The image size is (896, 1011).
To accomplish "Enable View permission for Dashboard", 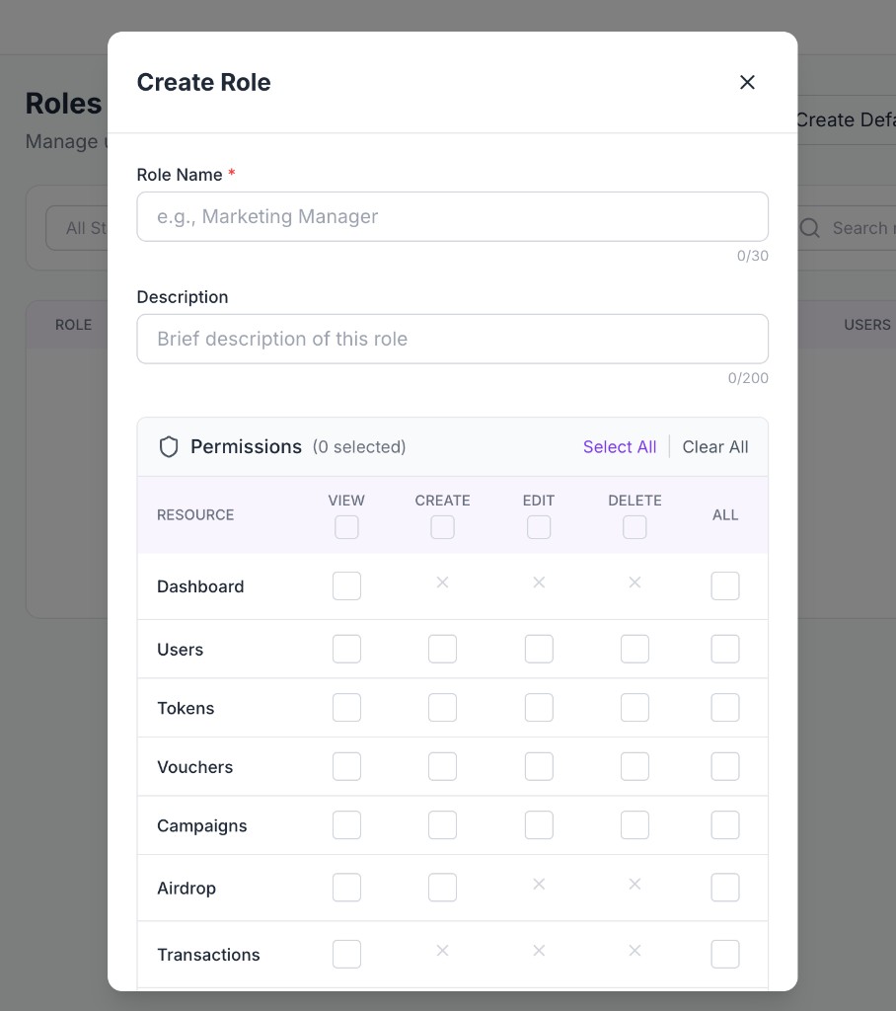I will (x=346, y=585).
